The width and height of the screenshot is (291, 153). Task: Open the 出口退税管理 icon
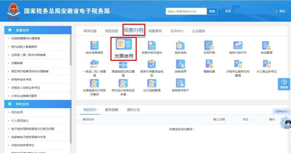pos(152,83)
